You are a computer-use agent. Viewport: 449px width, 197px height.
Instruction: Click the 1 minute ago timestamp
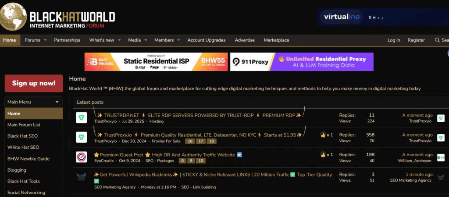point(419,174)
